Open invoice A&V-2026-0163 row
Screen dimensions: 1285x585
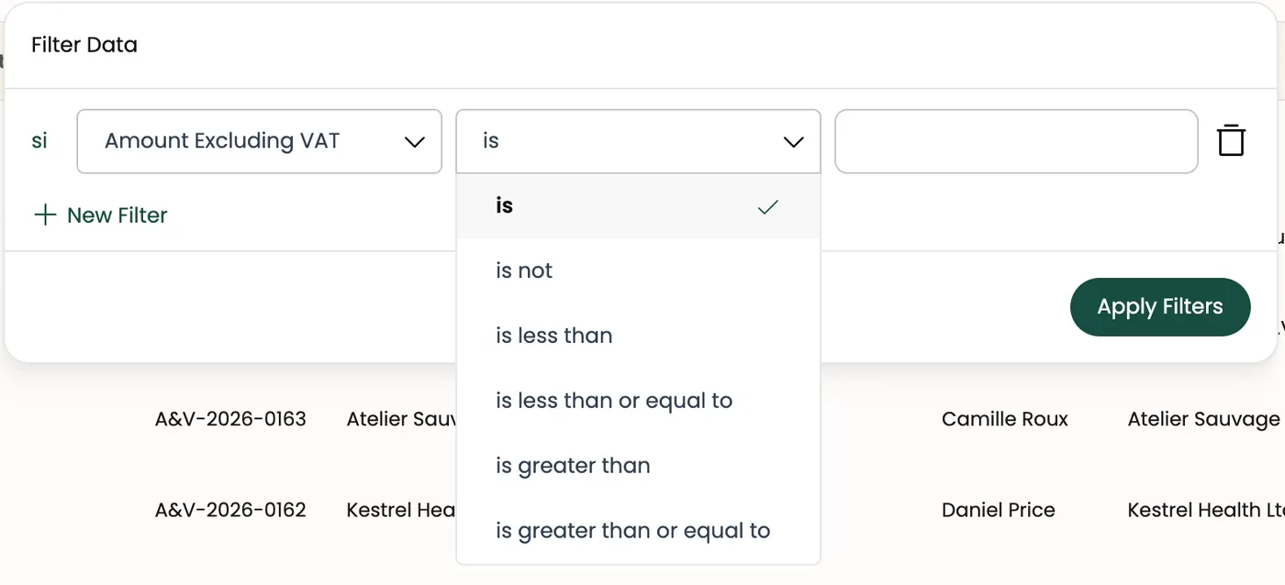230,420
